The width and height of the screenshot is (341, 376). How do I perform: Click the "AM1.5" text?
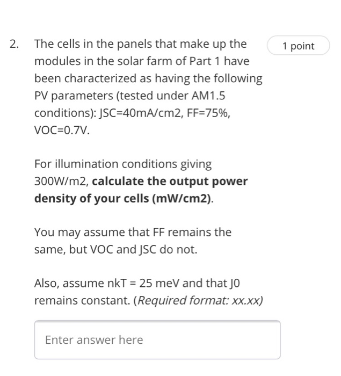(x=208, y=96)
